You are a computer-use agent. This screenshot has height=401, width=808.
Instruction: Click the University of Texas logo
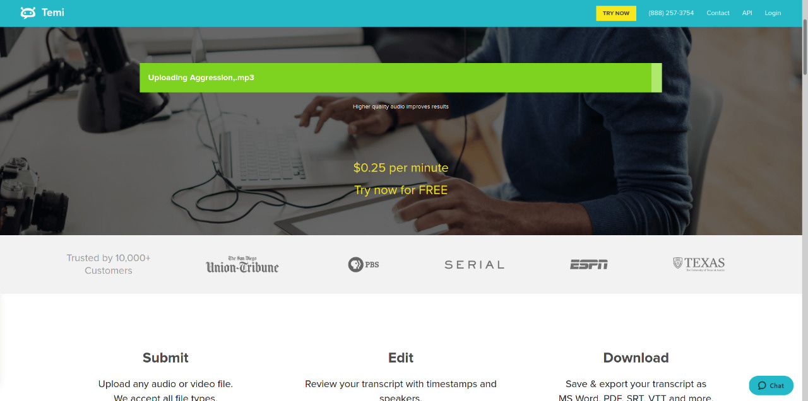point(699,264)
